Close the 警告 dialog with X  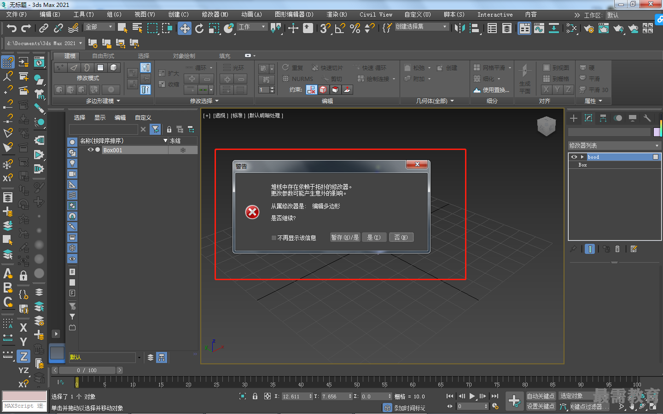(417, 165)
